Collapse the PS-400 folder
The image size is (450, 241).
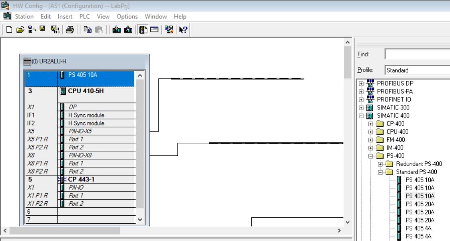[x=371, y=156]
